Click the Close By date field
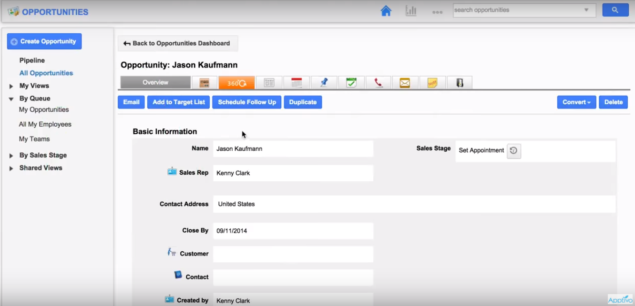Screen dimensions: 635x306 point(293,231)
